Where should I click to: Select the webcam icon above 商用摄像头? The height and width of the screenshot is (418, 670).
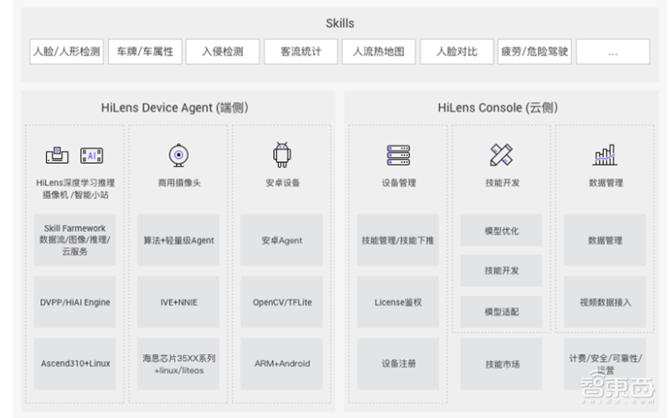pos(178,155)
